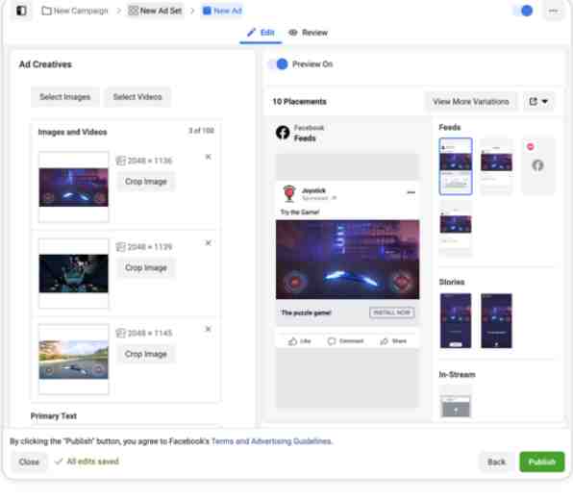Click the ad image in feed preview

347,260
